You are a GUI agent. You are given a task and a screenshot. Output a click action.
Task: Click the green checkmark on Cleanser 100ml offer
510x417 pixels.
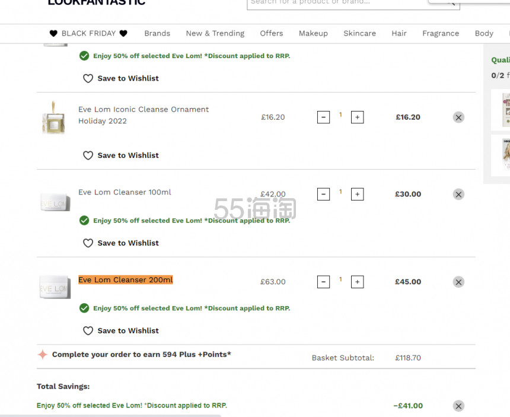pos(84,221)
